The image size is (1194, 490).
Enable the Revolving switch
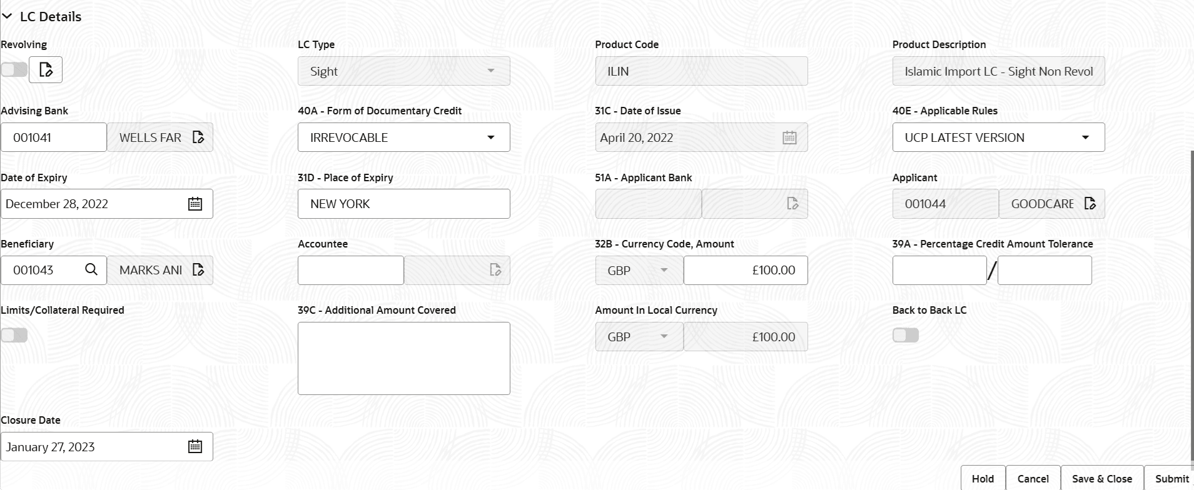(x=14, y=69)
